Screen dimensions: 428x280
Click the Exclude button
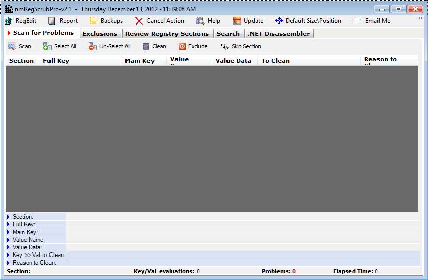coord(193,46)
